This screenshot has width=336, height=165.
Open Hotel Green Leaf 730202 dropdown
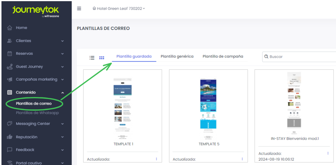pyautogui.click(x=119, y=8)
